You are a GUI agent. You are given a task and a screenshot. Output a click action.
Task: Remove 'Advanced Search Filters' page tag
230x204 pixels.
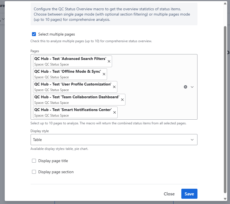(109, 61)
